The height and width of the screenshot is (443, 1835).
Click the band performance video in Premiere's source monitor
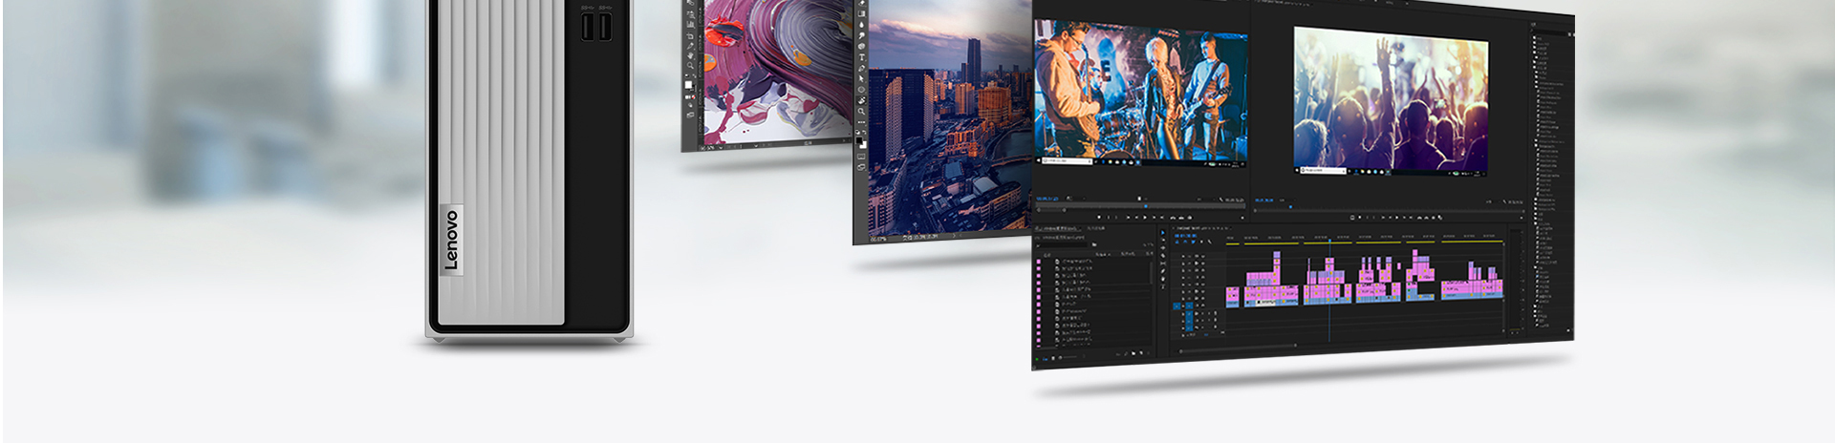(1141, 92)
